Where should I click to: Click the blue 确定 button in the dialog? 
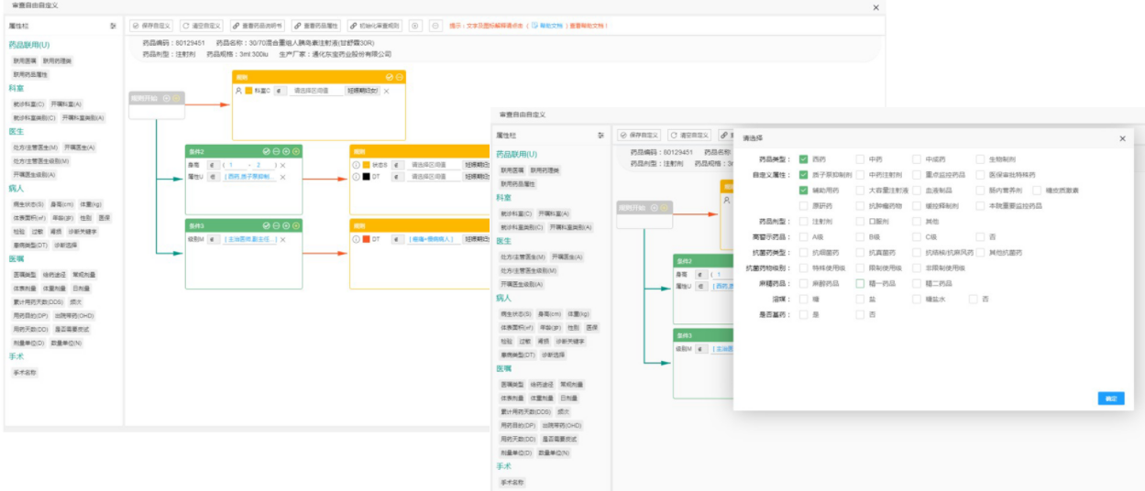1110,398
